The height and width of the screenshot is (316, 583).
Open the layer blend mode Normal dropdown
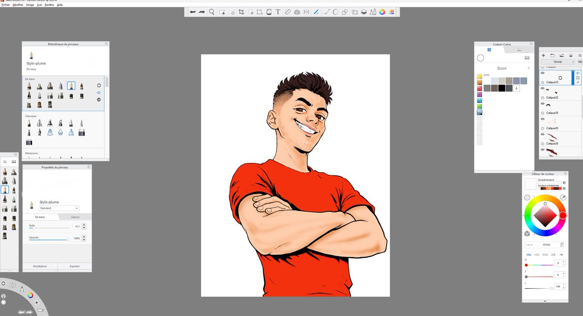[x=558, y=62]
